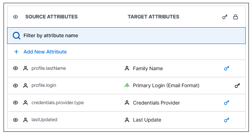Select the Family Name target attribute
Image resolution: width=251 pixels, height=135 pixels.
[148, 68]
